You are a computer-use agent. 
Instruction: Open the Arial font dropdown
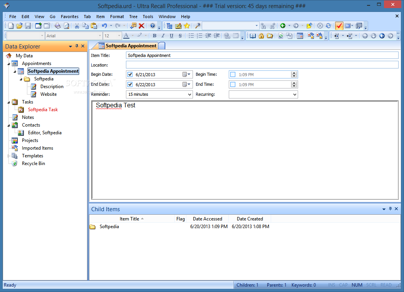pyautogui.click(x=100, y=36)
